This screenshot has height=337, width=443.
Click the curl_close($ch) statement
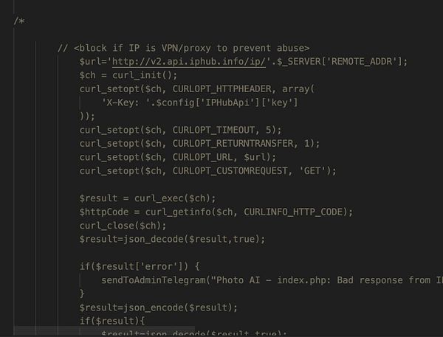(x=123, y=226)
